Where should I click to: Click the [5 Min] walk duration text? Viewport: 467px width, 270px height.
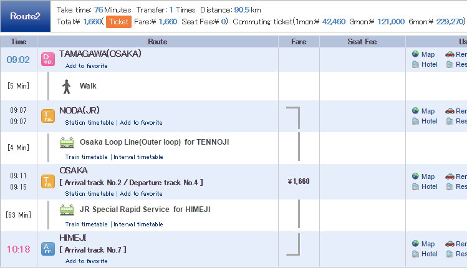pyautogui.click(x=19, y=86)
